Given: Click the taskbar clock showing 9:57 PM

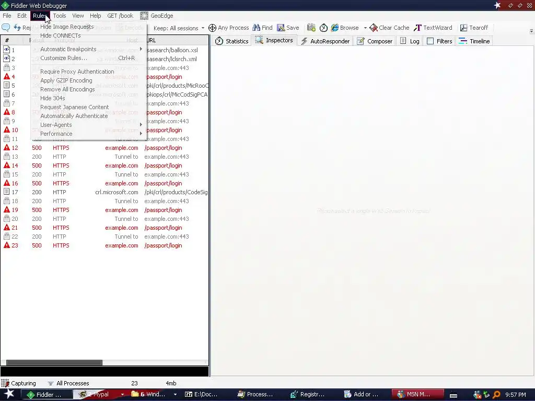Looking at the screenshot, I should coord(515,395).
